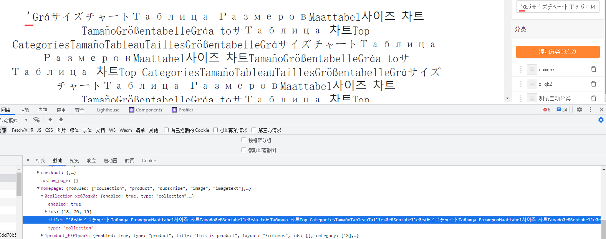Show the 24 issues badge

(562, 110)
